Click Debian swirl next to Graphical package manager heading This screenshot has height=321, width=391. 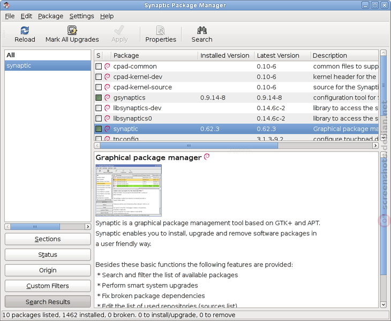[x=207, y=157]
